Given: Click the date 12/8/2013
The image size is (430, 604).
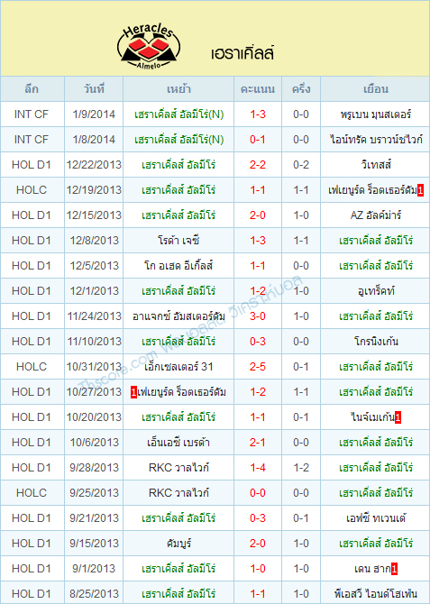Looking at the screenshot, I should 94,241.
